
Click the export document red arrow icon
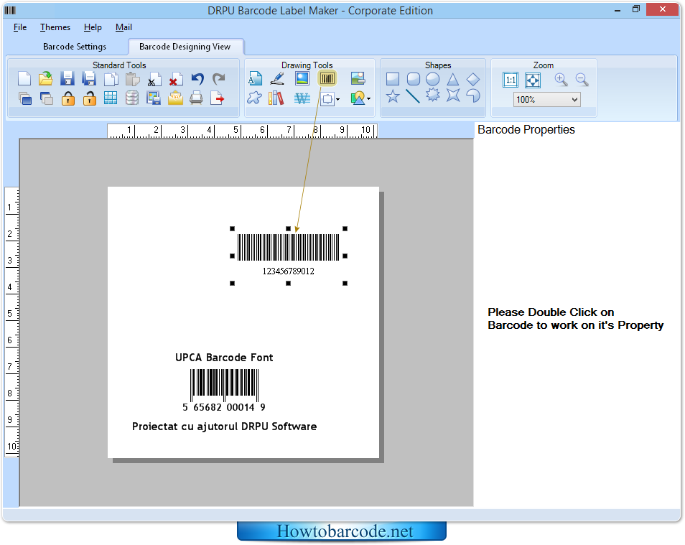[x=217, y=98]
